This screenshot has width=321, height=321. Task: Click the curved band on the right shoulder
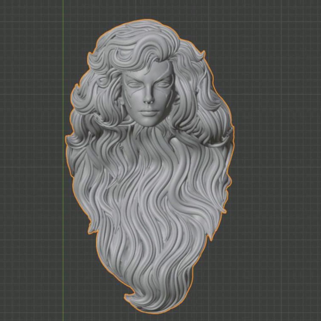tap(219, 145)
